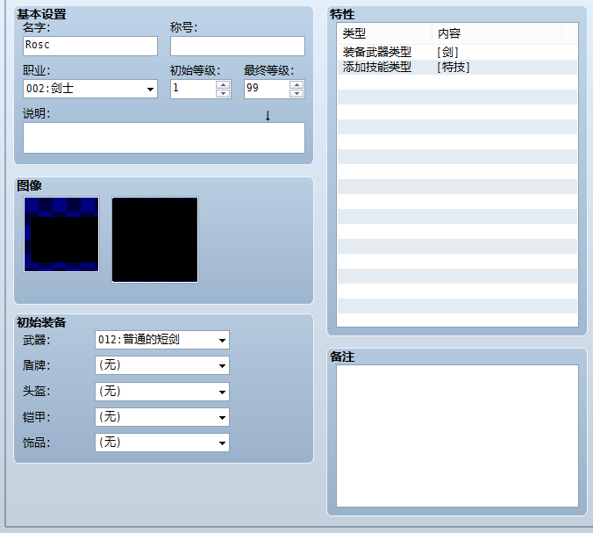This screenshot has width=593, height=533.
Task: Click the 最终等级 value field showing 99
Action: pyautogui.click(x=267, y=89)
